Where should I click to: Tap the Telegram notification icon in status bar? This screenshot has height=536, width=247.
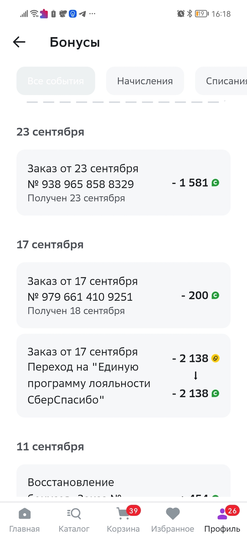coord(82,14)
